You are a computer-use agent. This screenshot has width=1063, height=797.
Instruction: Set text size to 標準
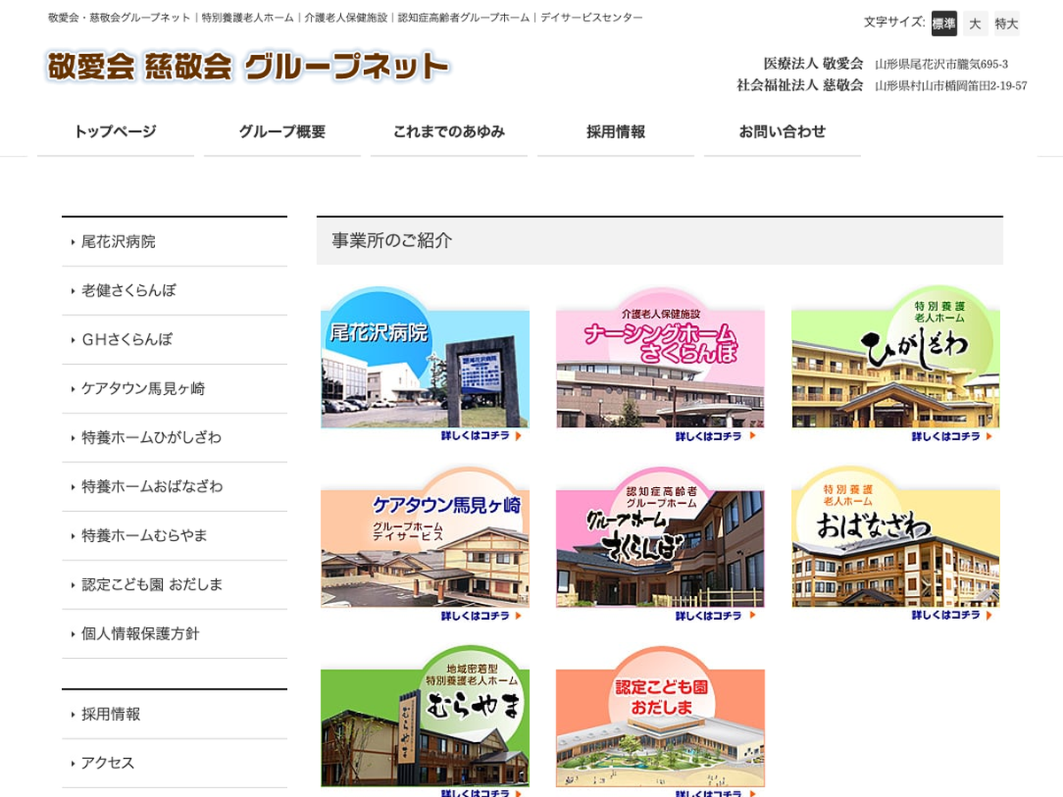tap(943, 24)
